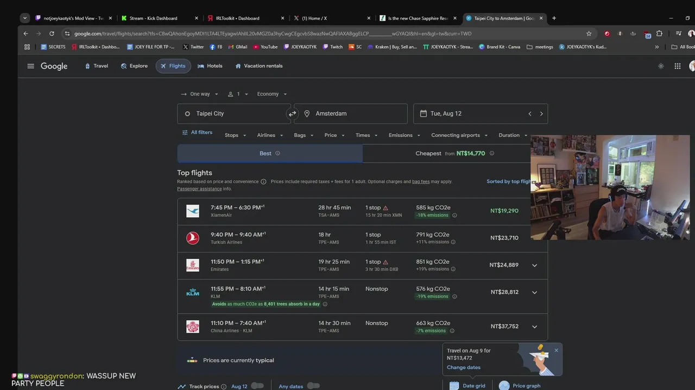Image resolution: width=695 pixels, height=390 pixels.
Task: Open All filters
Action: (197, 133)
